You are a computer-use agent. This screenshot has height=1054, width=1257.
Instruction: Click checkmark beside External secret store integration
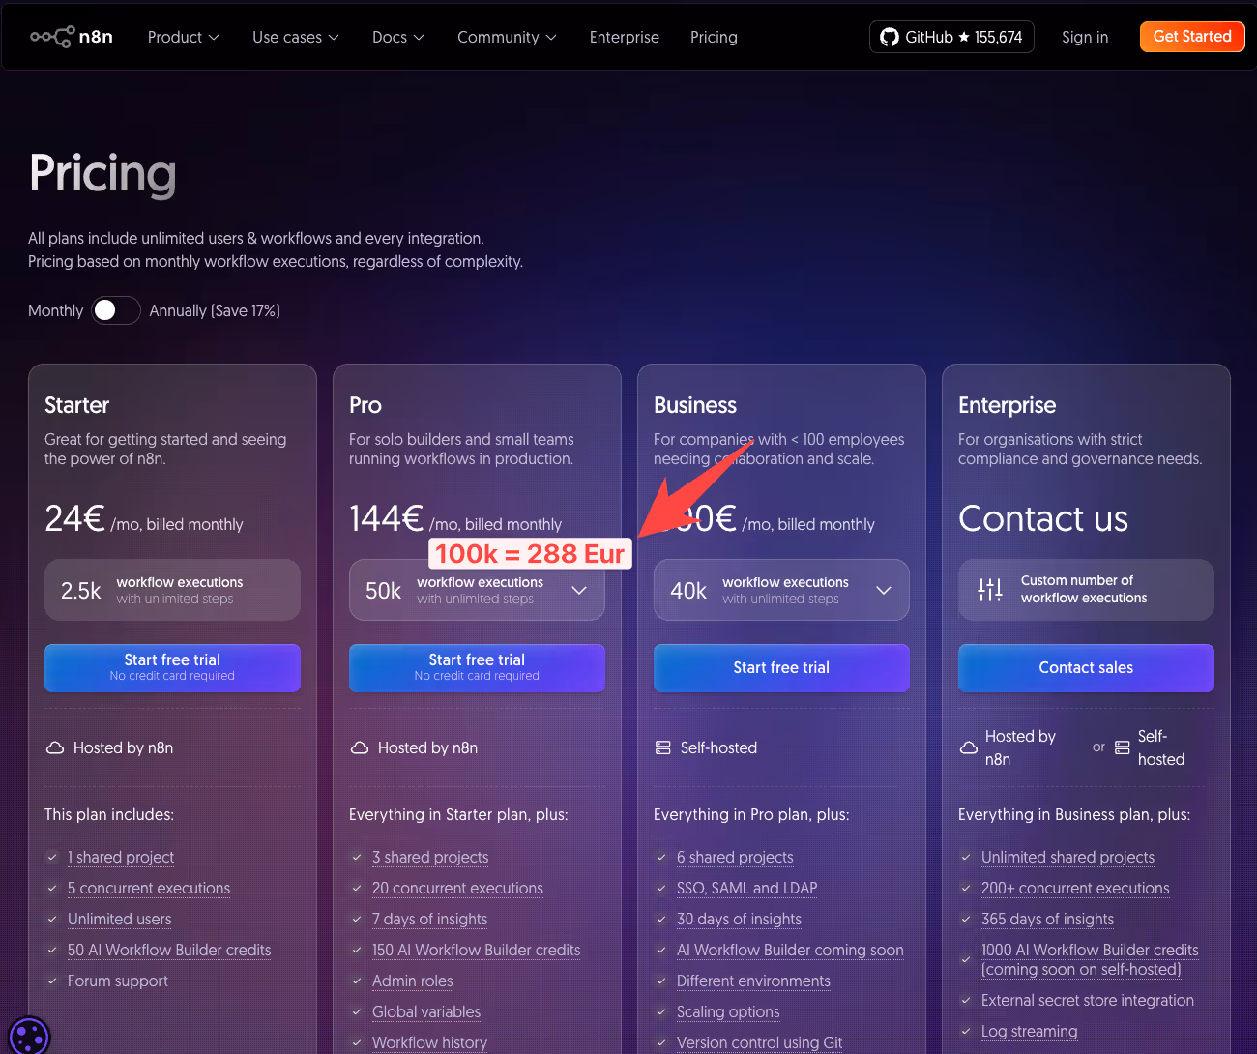click(x=966, y=1000)
